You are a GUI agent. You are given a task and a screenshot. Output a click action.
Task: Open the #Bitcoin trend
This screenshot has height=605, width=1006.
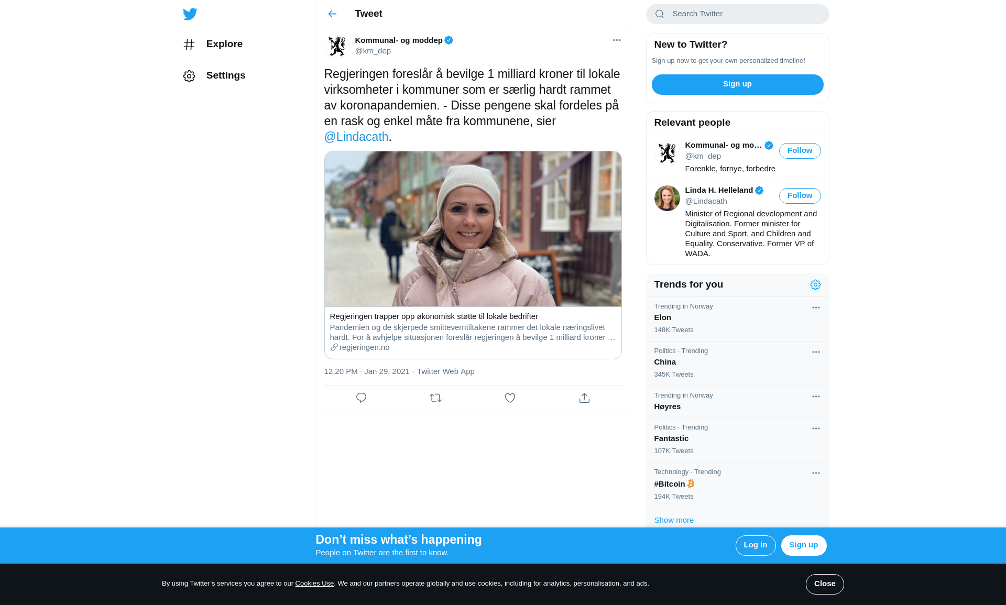[737, 485]
